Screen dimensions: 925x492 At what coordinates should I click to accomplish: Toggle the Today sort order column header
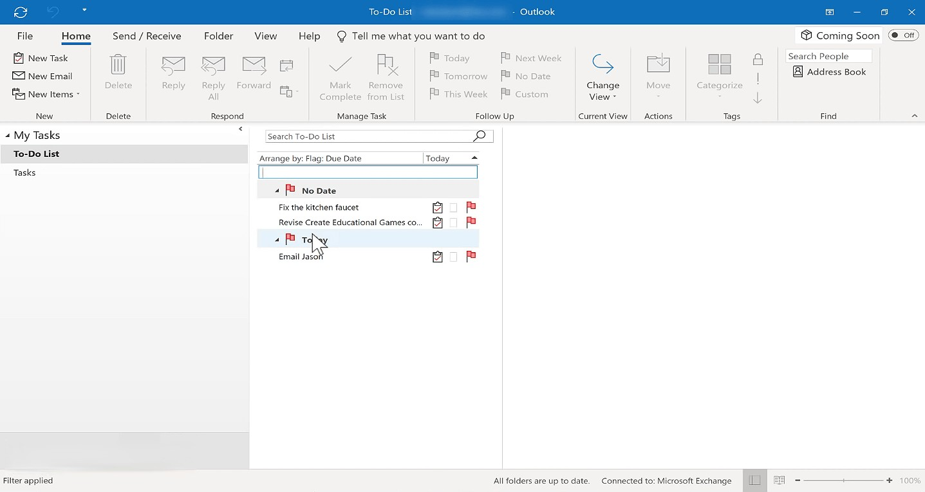(x=451, y=158)
